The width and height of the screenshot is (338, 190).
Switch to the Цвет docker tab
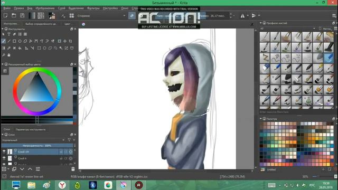68,24
